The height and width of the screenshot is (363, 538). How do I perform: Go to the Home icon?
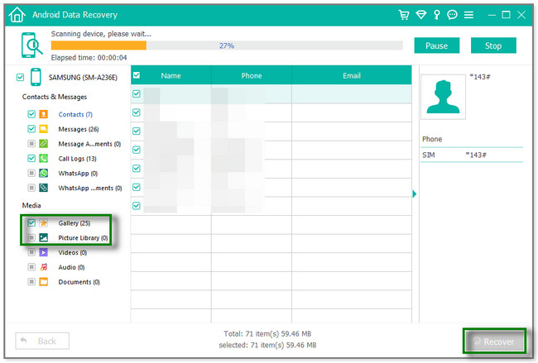pyautogui.click(x=17, y=15)
